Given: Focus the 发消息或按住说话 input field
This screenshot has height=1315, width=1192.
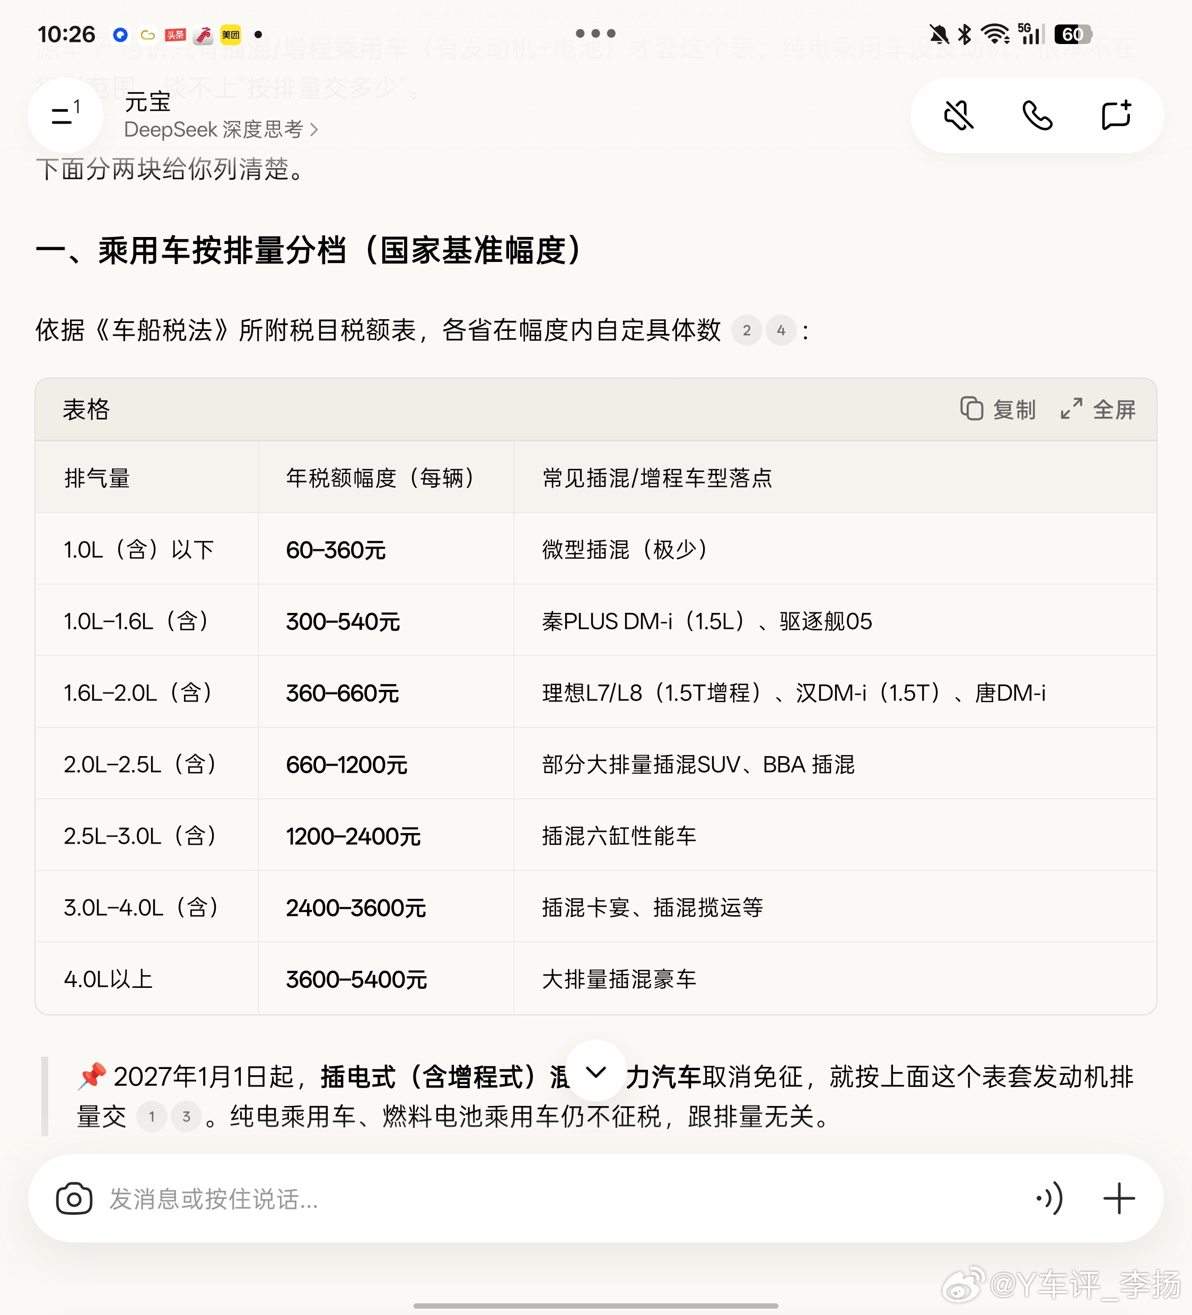Looking at the screenshot, I should (x=561, y=1198).
